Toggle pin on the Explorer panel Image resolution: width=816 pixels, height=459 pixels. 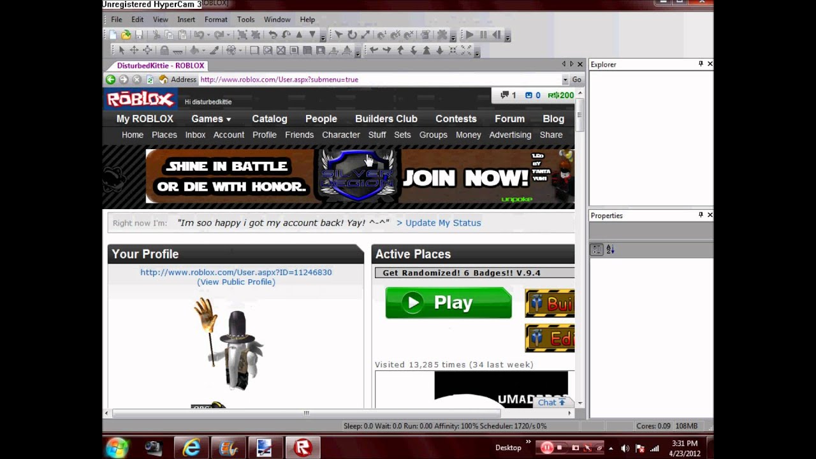(701, 64)
